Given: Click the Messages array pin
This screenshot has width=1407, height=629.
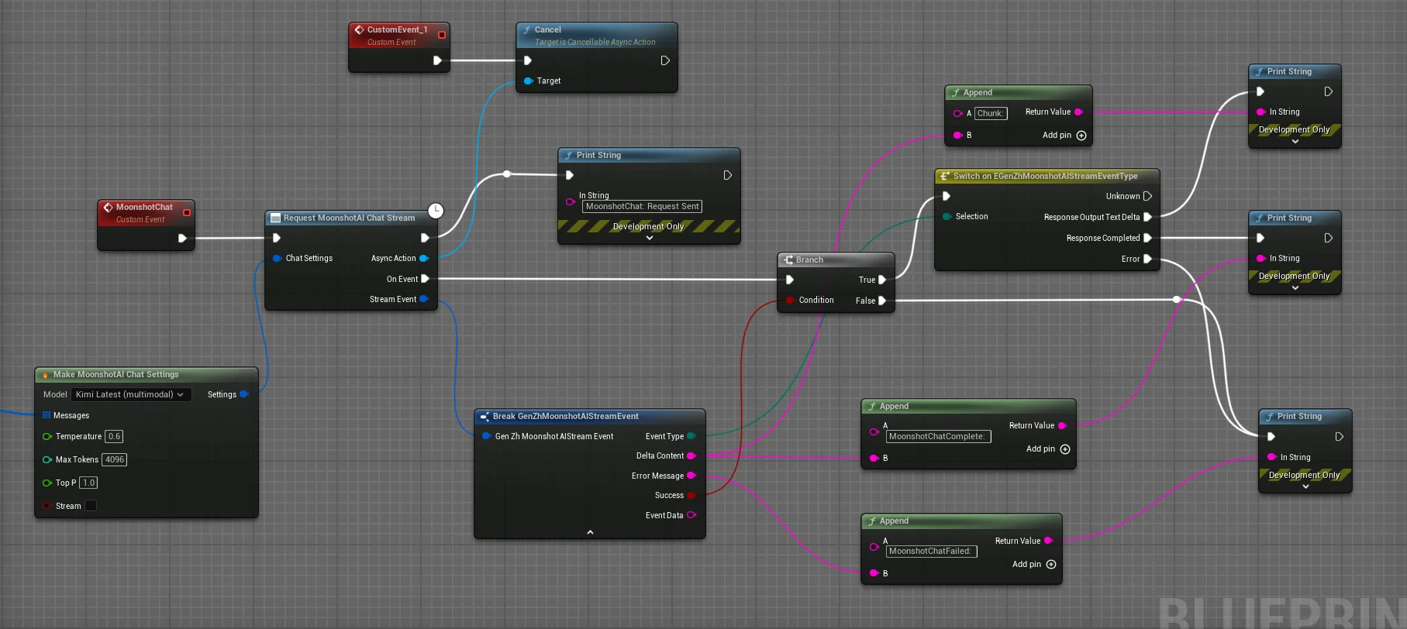Looking at the screenshot, I should click(47, 415).
